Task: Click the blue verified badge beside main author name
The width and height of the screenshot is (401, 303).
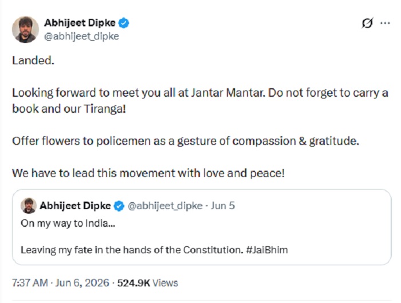Action: [x=124, y=23]
